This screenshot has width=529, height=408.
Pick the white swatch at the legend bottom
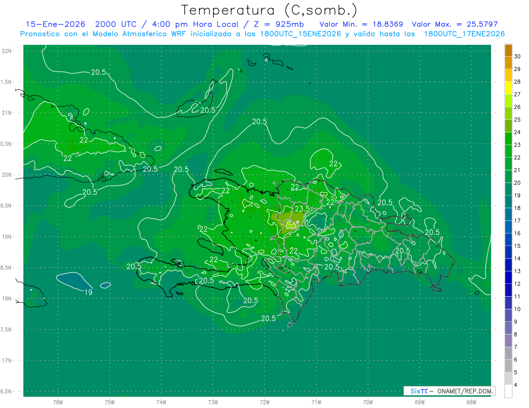point(508,391)
